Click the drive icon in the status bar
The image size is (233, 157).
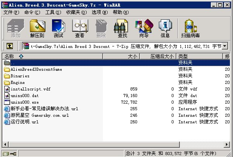click(5, 154)
